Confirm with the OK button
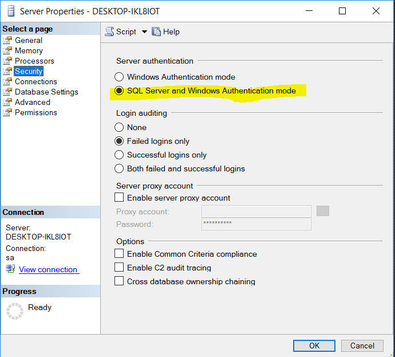This screenshot has height=357, width=395. 314,346
